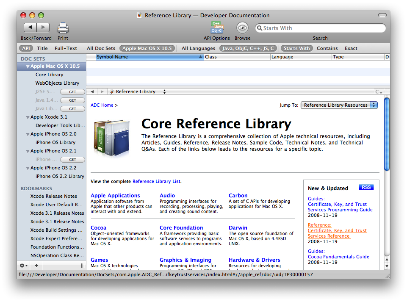Click the content pane back arrow

92,91
